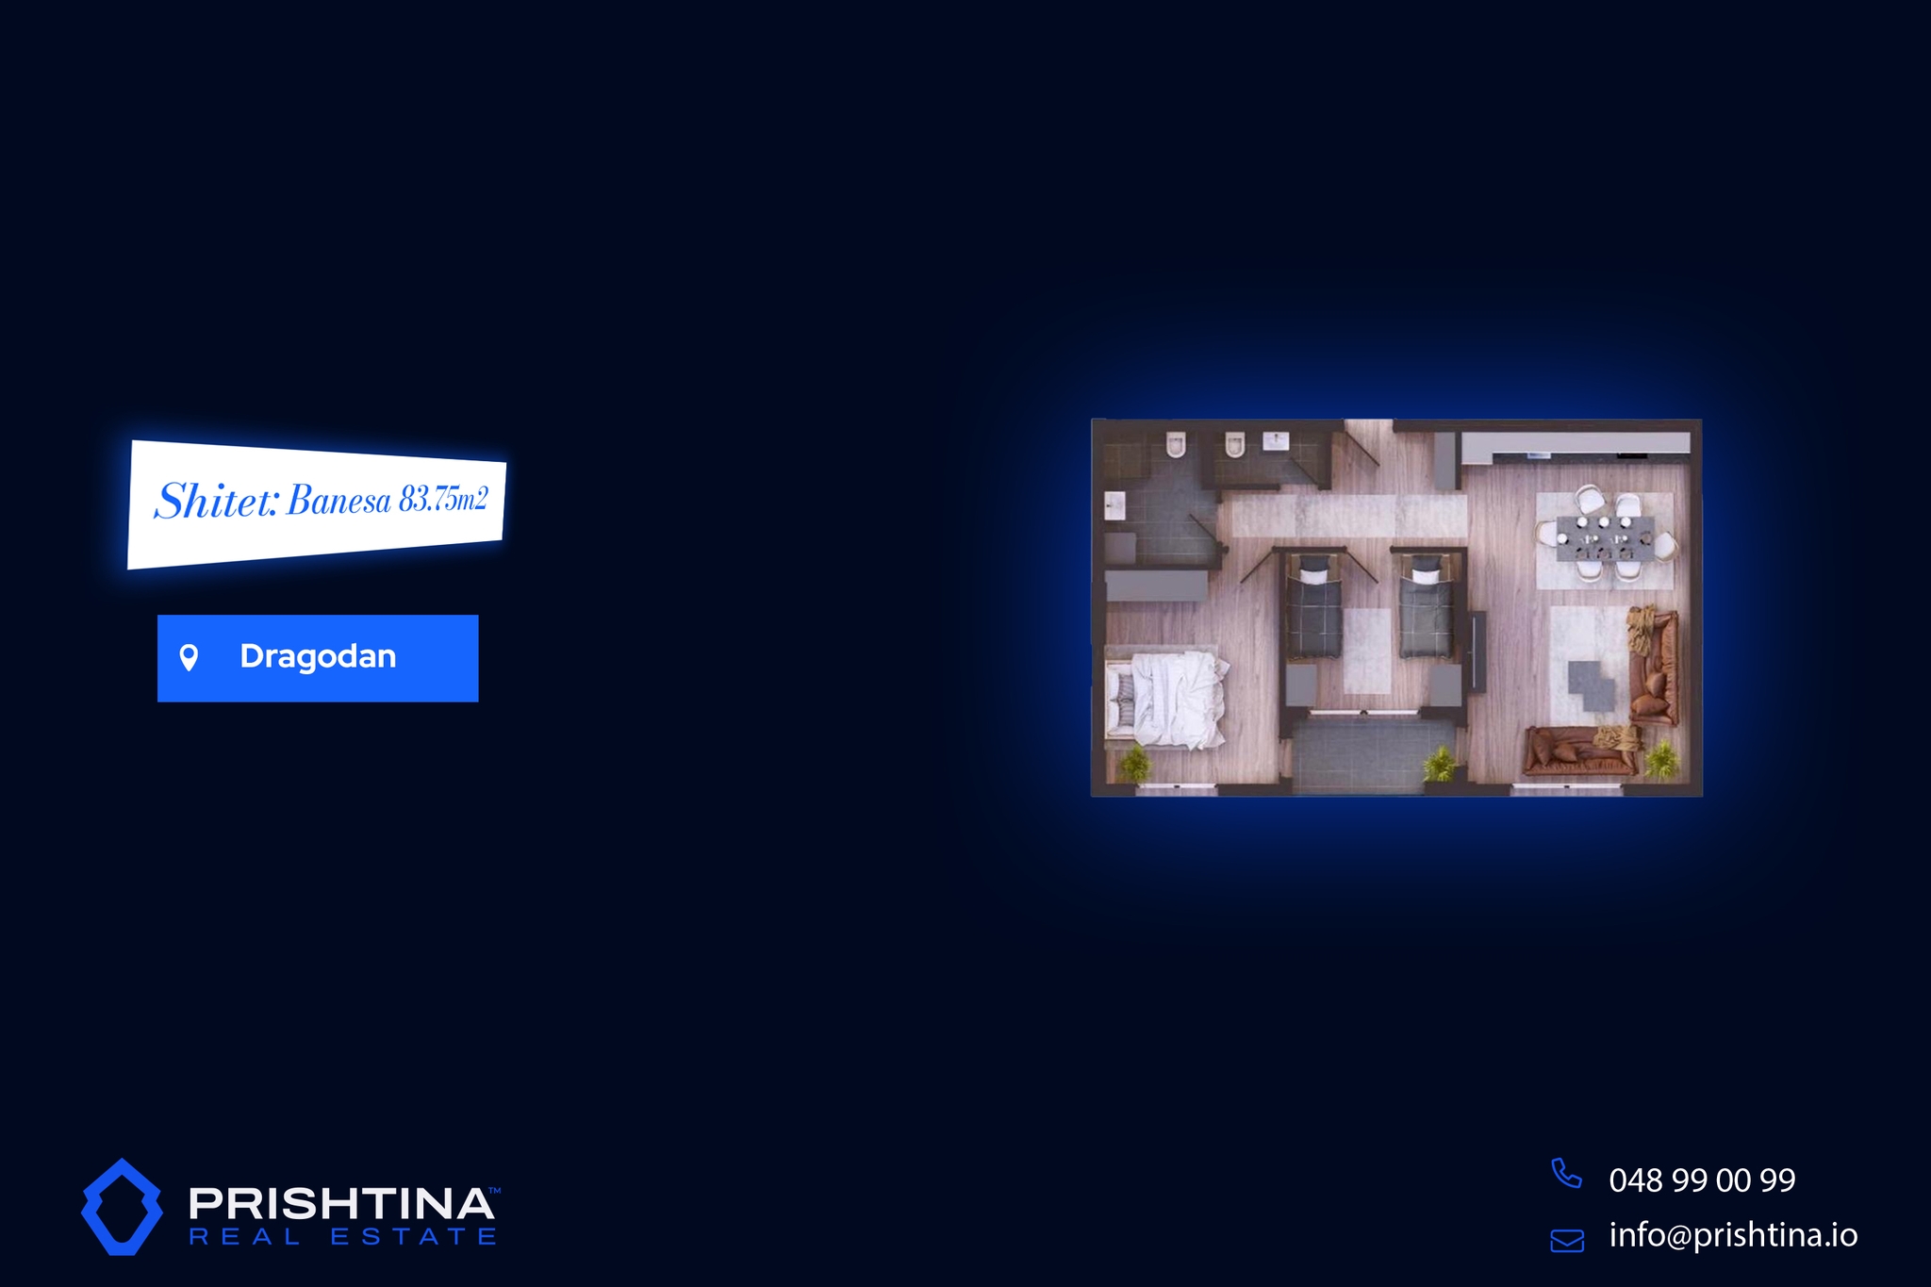Click the 'Shitet: Banesa 83.75m2' banner

coord(318,503)
